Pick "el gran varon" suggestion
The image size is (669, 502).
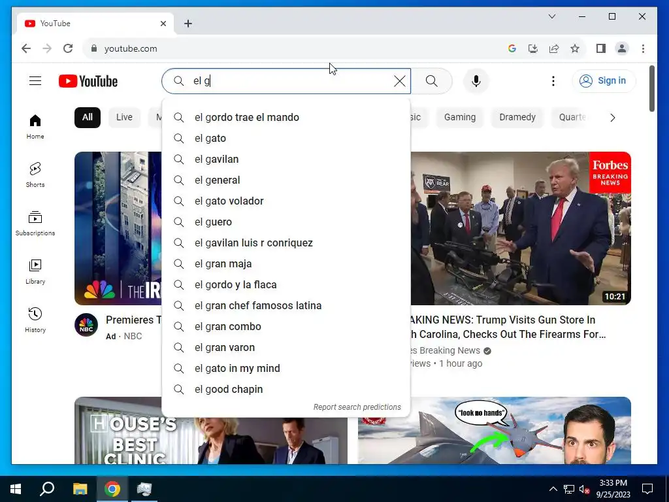[x=286, y=348]
